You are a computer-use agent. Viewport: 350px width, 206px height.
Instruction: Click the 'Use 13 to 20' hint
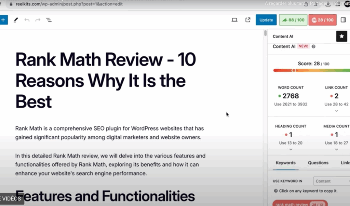pos(291,143)
